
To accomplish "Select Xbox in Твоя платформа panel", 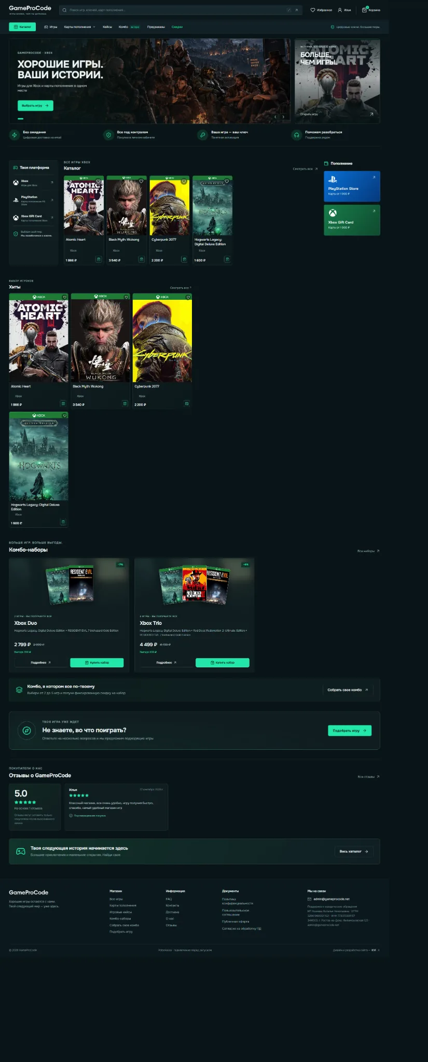I will point(33,183).
